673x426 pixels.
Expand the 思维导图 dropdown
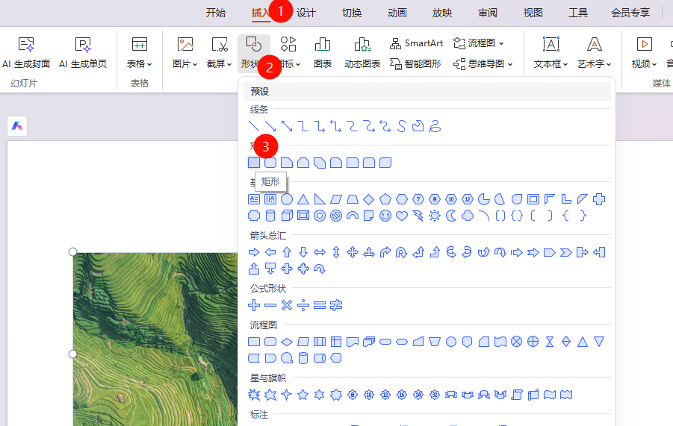[483, 64]
